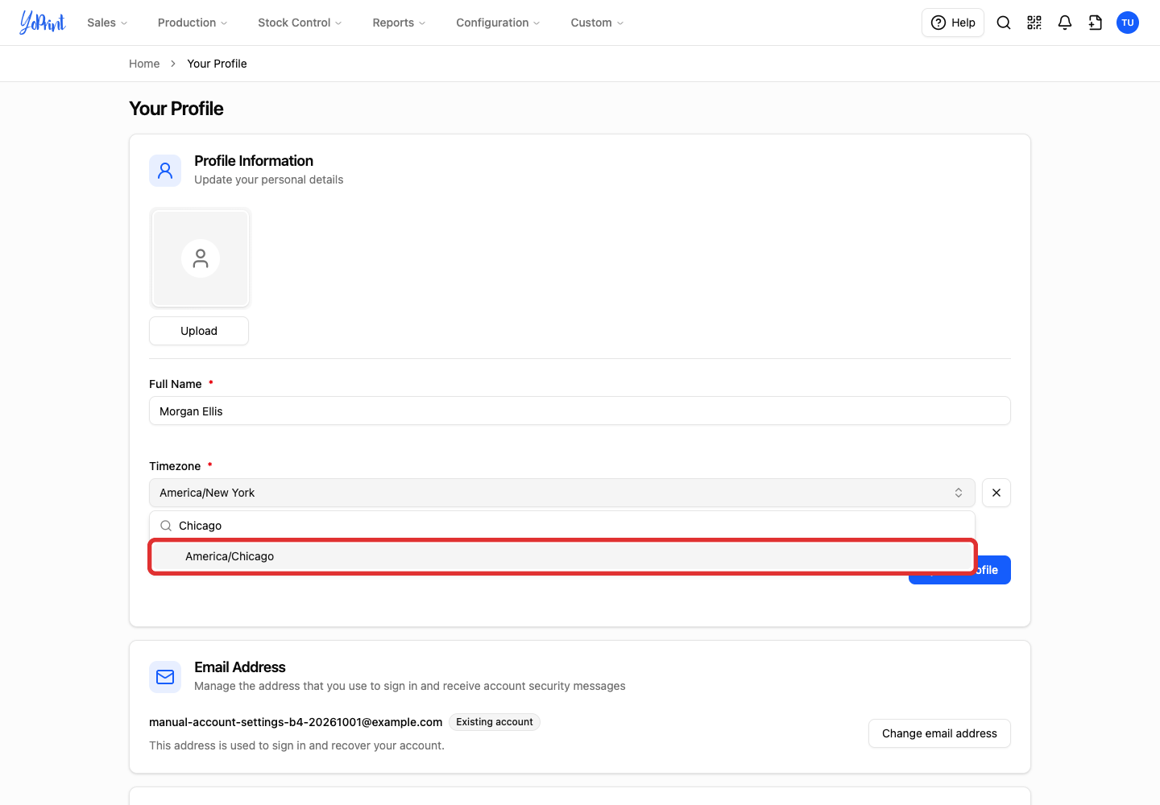The height and width of the screenshot is (805, 1160).
Task: Open the QR code scanner icon
Action: (x=1034, y=23)
